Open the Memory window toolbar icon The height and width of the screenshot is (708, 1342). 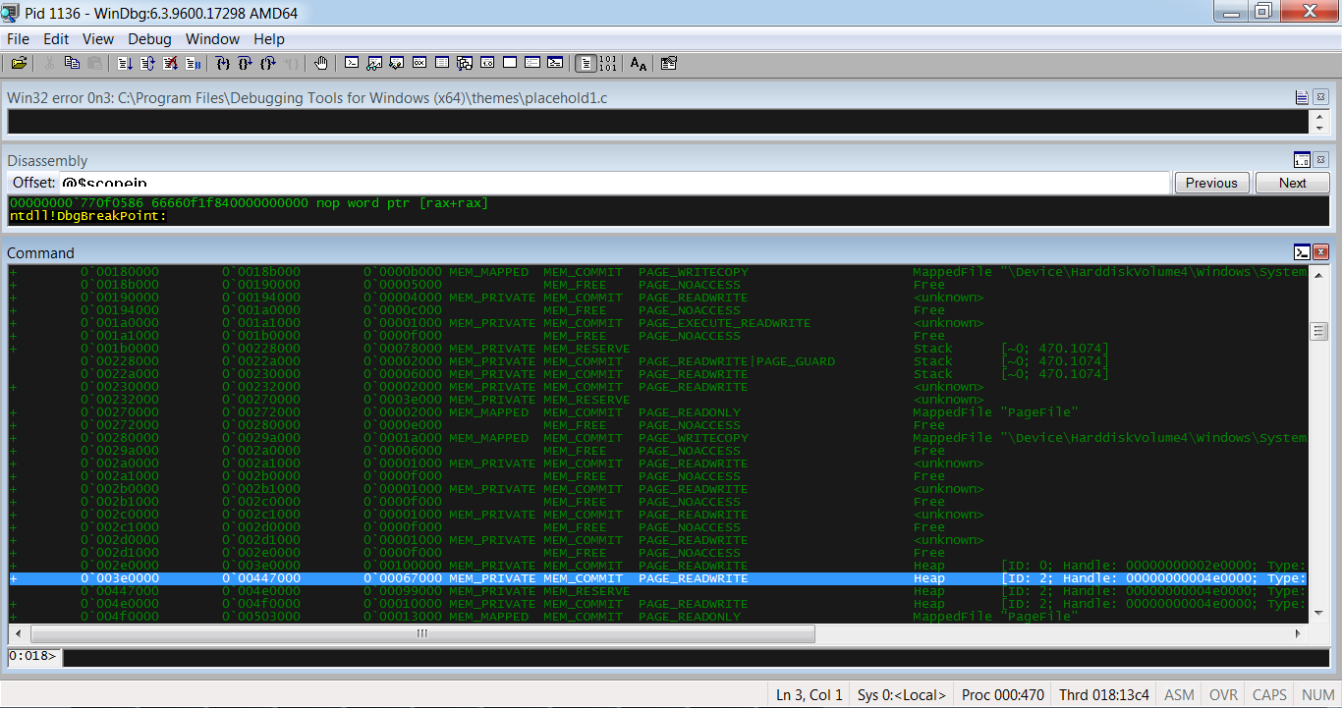tap(442, 64)
